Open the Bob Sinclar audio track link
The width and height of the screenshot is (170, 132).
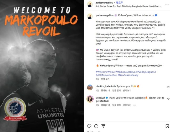click(128, 6)
